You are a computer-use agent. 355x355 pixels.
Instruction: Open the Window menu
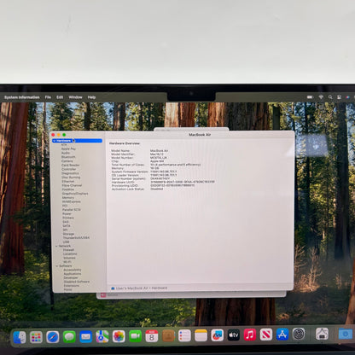pos(75,97)
